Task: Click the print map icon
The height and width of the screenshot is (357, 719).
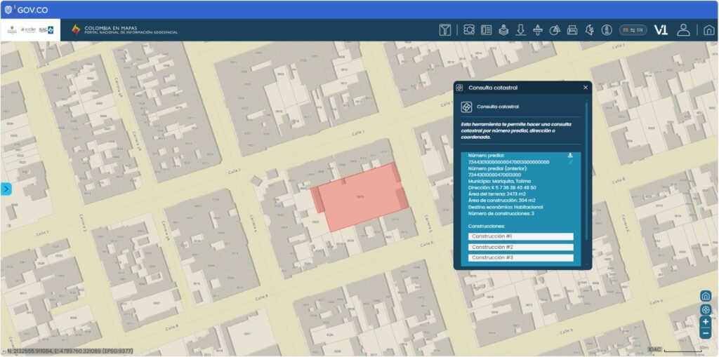Action: point(572,30)
